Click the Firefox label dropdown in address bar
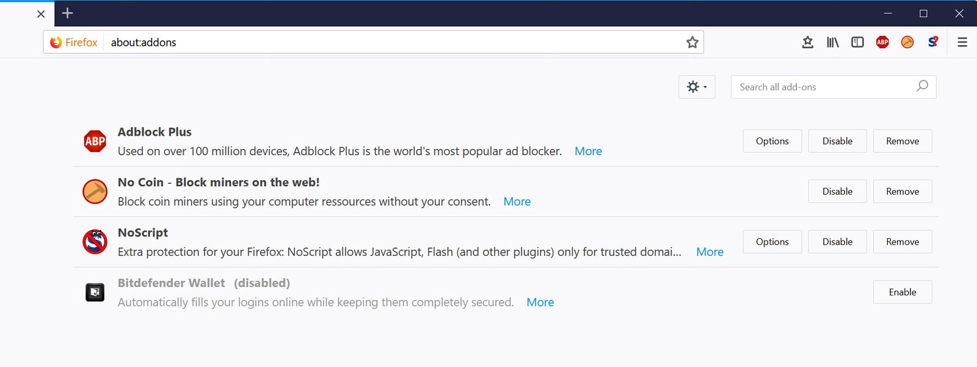Viewport: 977px width, 367px height. (73, 42)
